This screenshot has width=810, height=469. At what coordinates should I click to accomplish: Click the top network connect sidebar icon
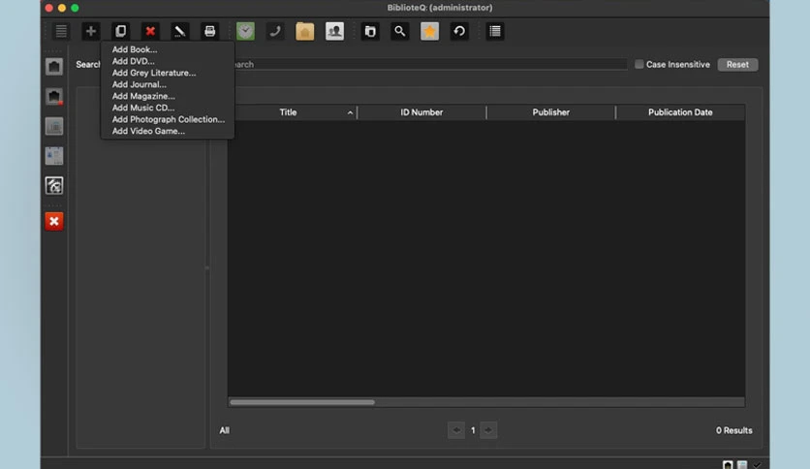pyautogui.click(x=54, y=67)
